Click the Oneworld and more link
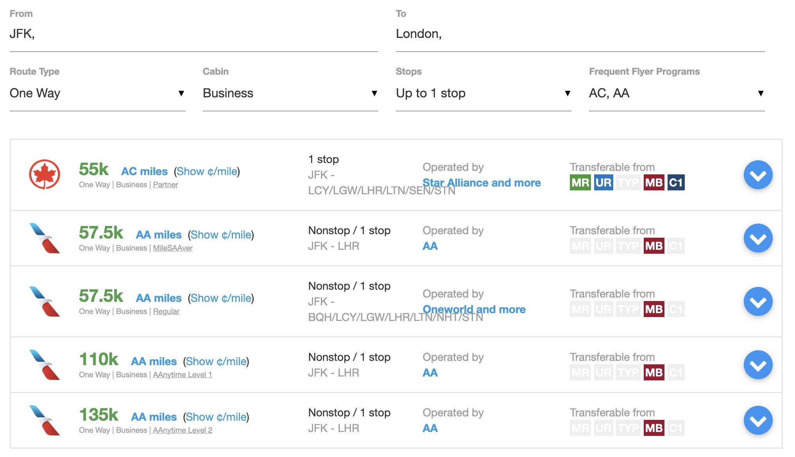The height and width of the screenshot is (457, 795). 474,309
